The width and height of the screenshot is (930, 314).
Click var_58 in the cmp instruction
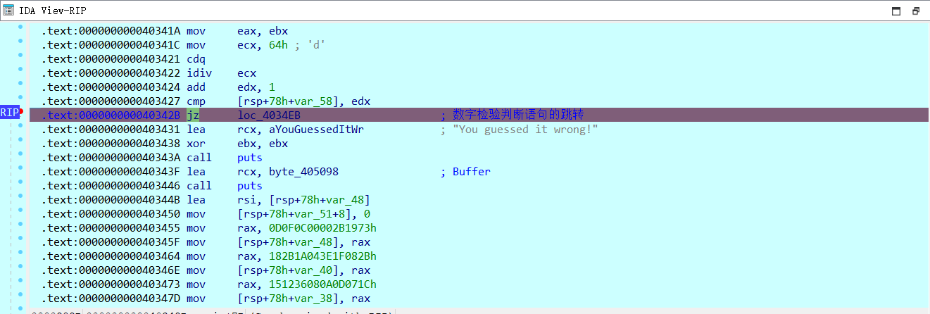[x=302, y=101]
